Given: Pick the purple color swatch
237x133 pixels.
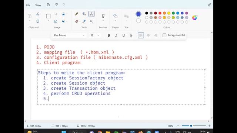Looking at the screenshot, I should 187,13.
